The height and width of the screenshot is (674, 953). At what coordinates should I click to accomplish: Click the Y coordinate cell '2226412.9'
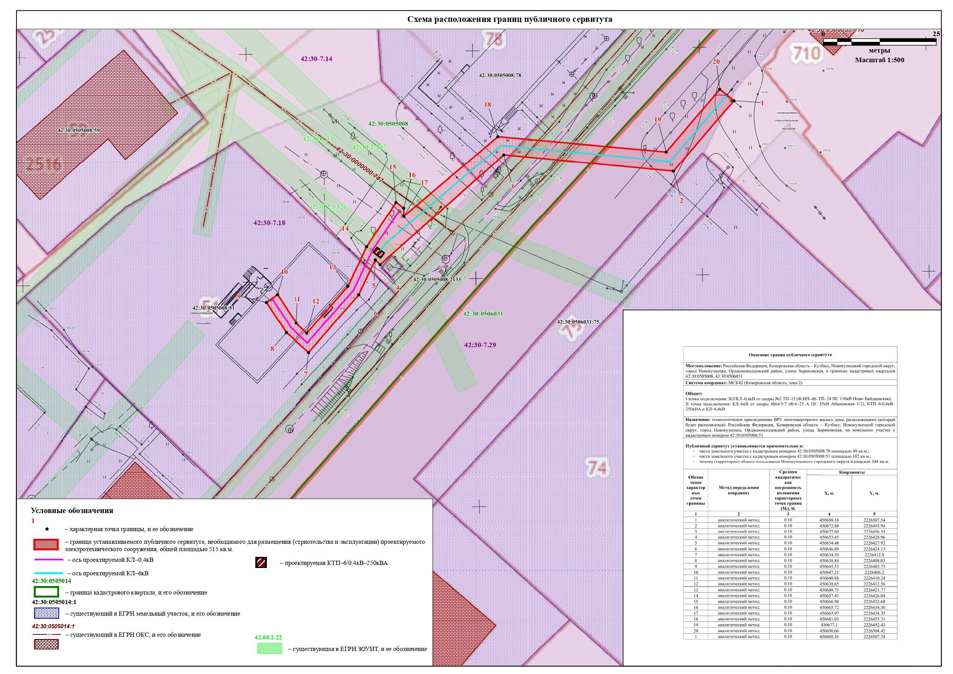pos(874,555)
